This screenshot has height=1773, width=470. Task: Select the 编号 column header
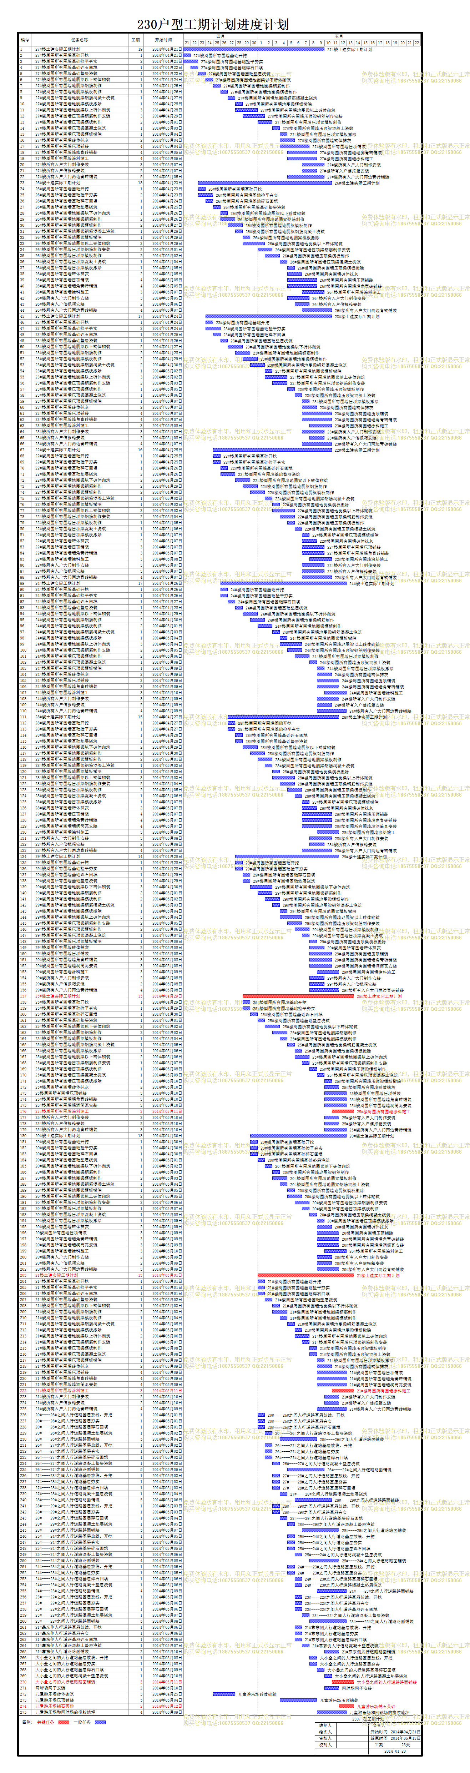click(25, 40)
